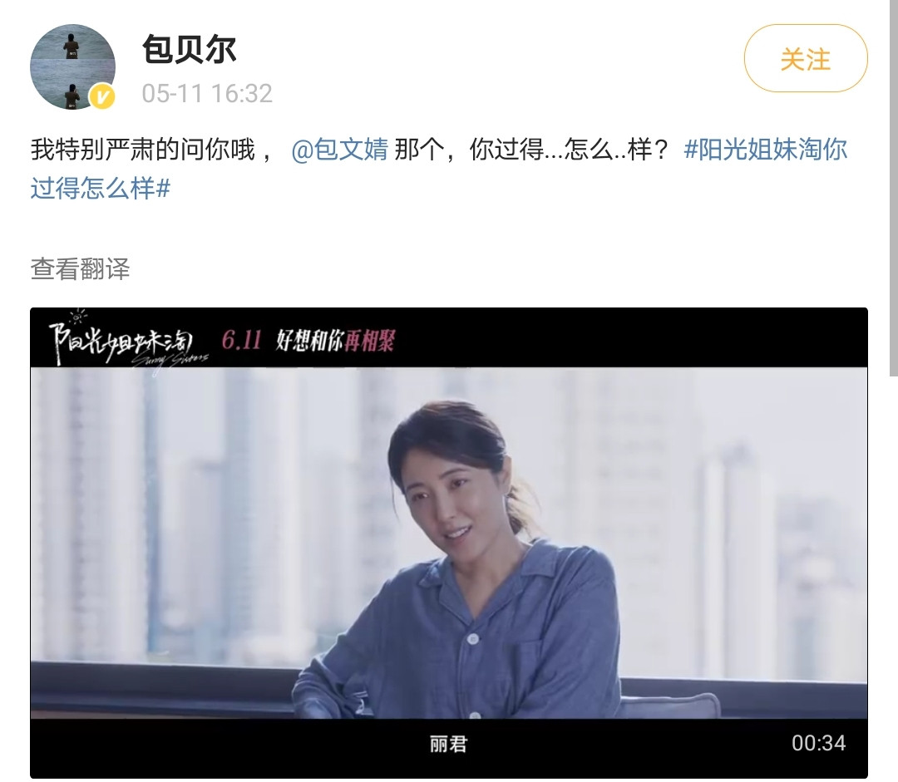
Task: Click the 好想和你再相聚 slogan banner
Action: tap(336, 340)
